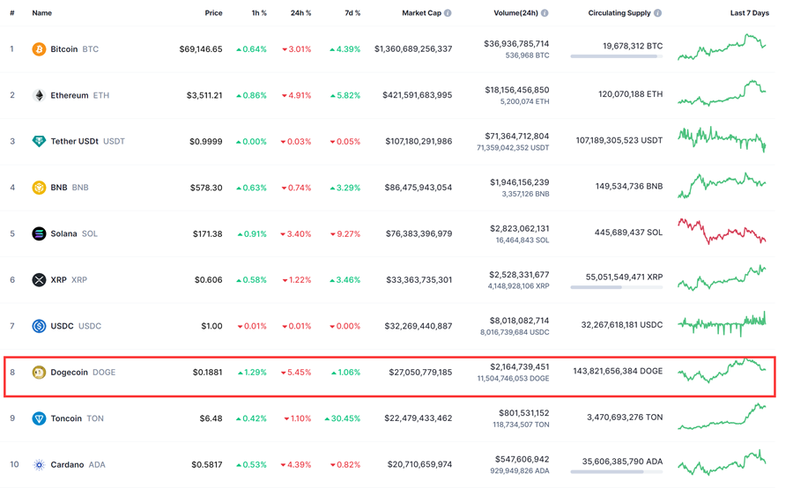The height and width of the screenshot is (488, 793).
Task: Click the Ethereum diamond logo icon
Action: (x=39, y=95)
